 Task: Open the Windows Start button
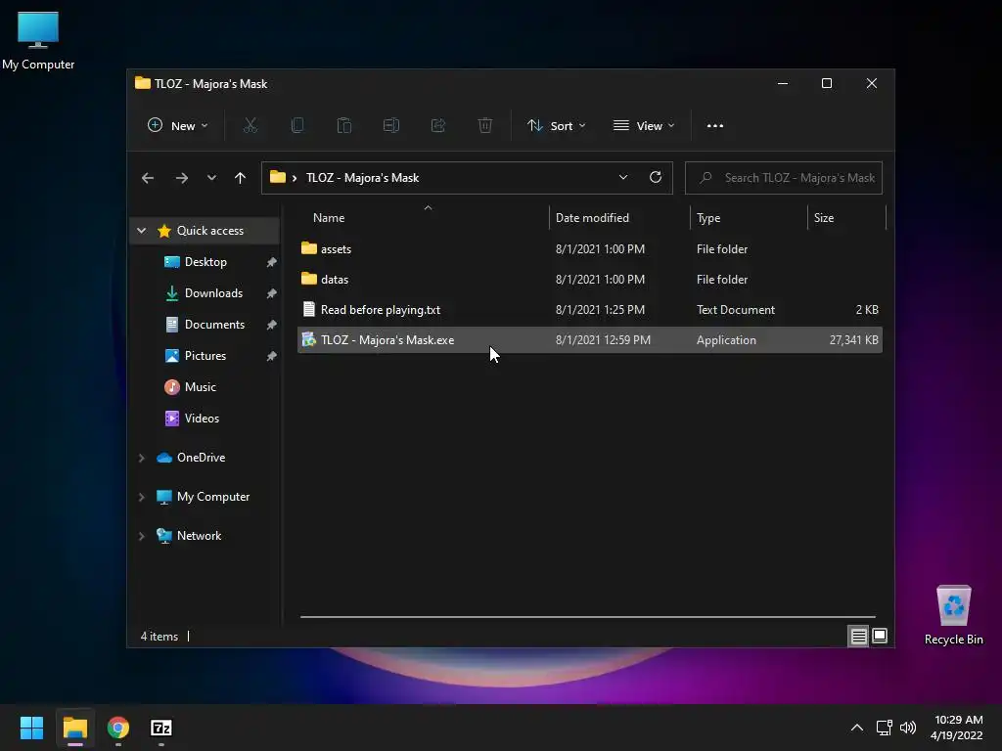pos(31,728)
